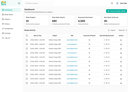Screen dimensions: 128x92
Task: Tick checkbox of first row (4 - #3)
Action: click(x=27, y=40)
